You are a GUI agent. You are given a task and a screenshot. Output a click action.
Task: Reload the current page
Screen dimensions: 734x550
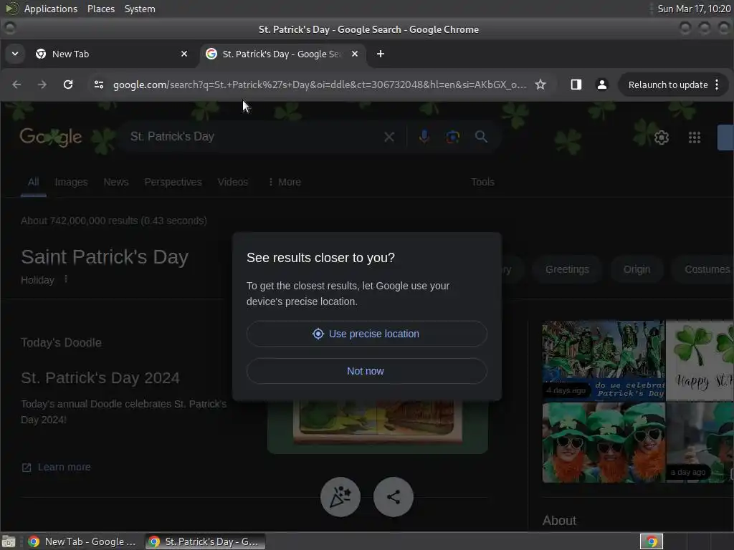click(68, 85)
